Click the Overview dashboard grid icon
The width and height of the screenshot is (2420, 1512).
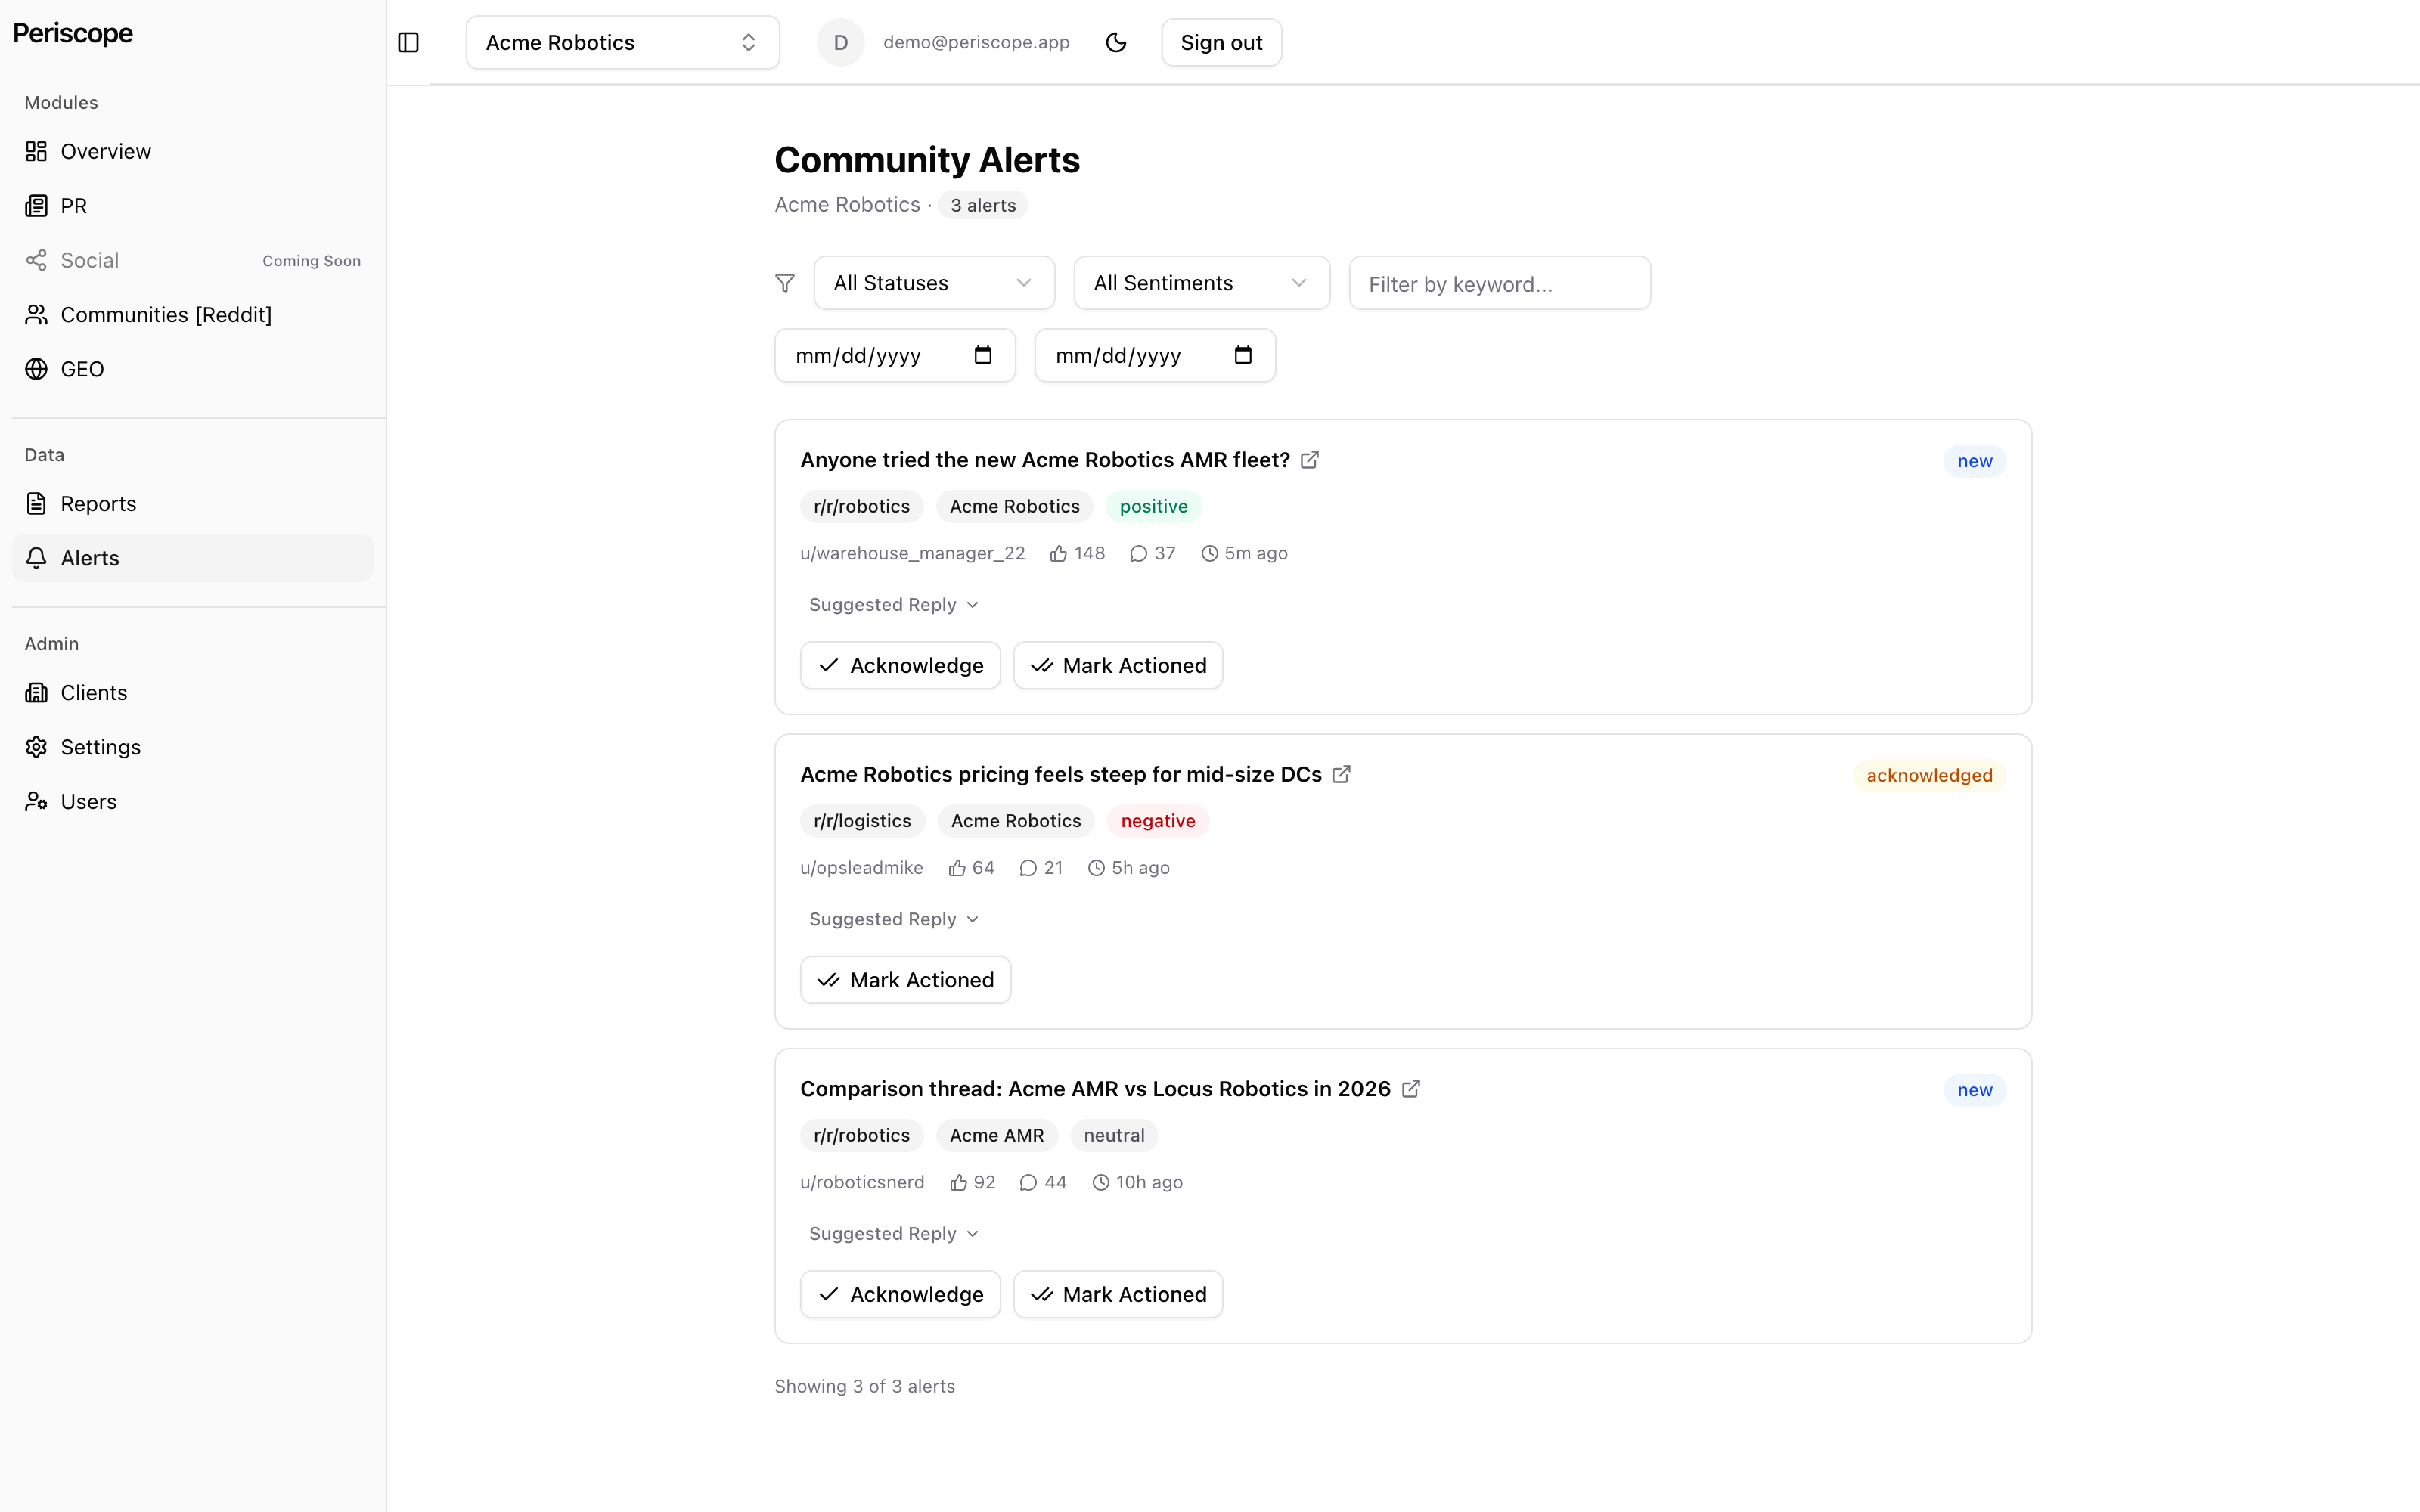36,151
